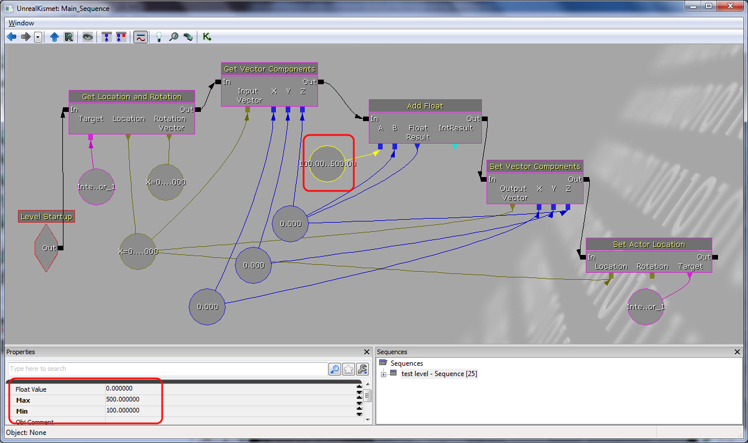Screen dimensions: 748x443
Task: Open the magnifier search tool in toolbar
Action: (173, 37)
